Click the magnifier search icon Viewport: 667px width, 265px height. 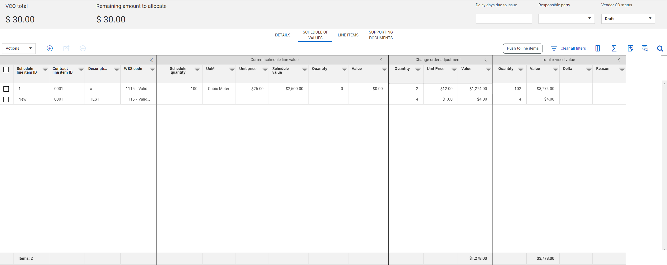[660, 48]
